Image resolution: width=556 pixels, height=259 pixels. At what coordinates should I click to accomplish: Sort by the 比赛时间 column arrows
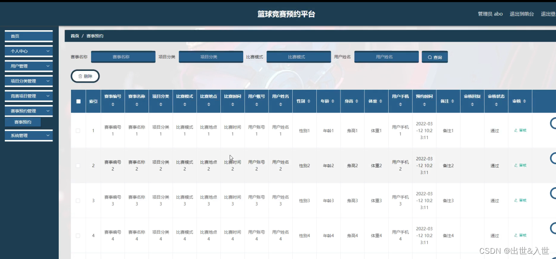coord(233,105)
